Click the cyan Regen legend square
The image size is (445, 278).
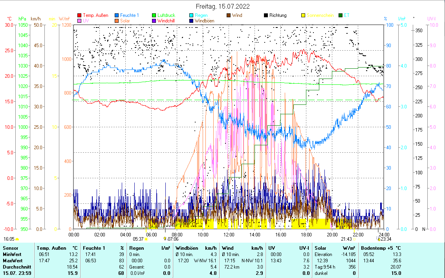[191, 16]
